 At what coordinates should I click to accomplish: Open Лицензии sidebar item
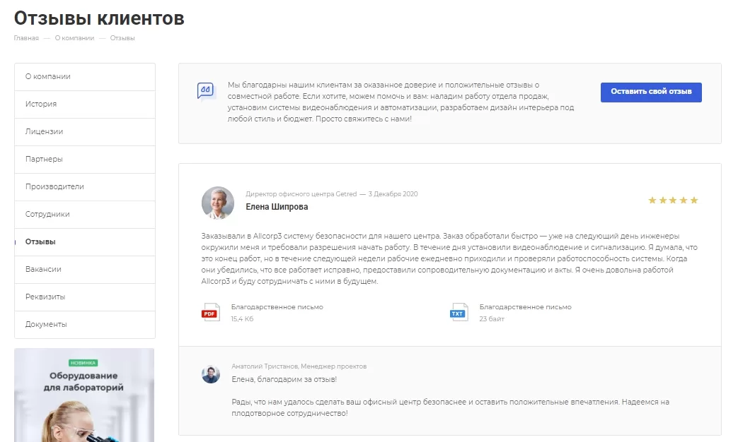(x=85, y=131)
